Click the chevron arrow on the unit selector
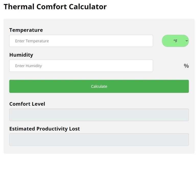 point(187,41)
